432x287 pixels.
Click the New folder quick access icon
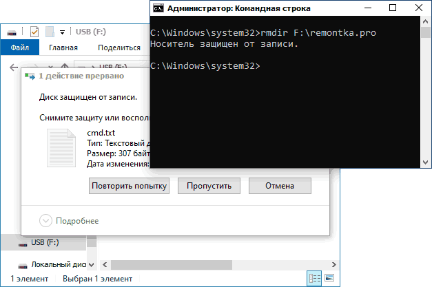coord(50,32)
